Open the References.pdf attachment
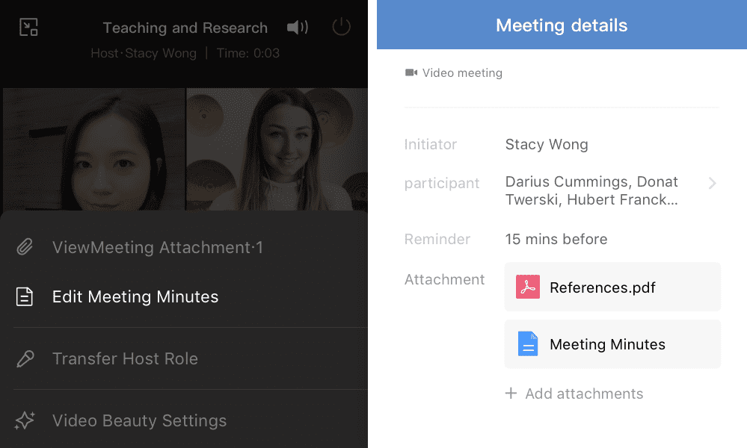 click(612, 287)
